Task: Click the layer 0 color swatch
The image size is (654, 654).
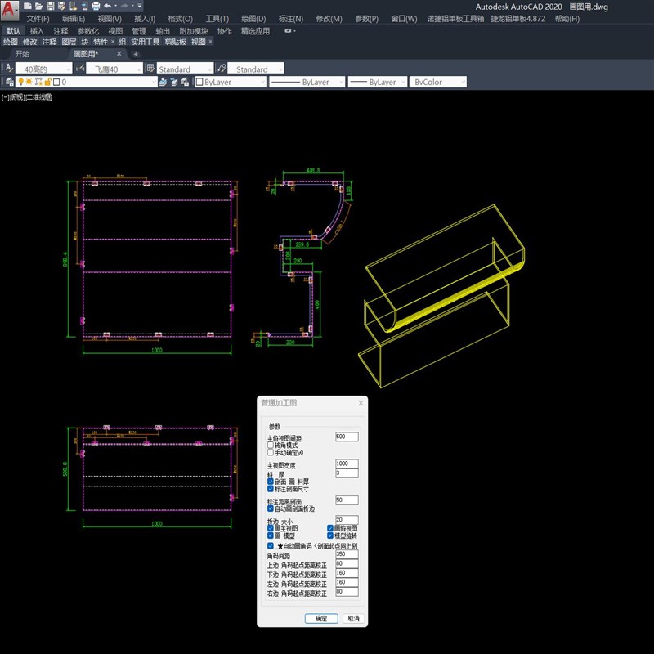Action: pyautogui.click(x=56, y=83)
